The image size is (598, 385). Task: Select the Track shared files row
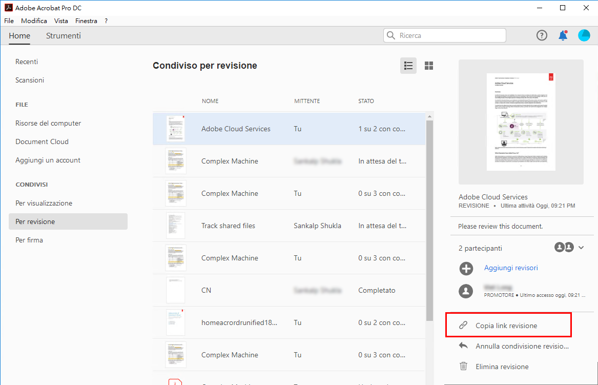289,226
